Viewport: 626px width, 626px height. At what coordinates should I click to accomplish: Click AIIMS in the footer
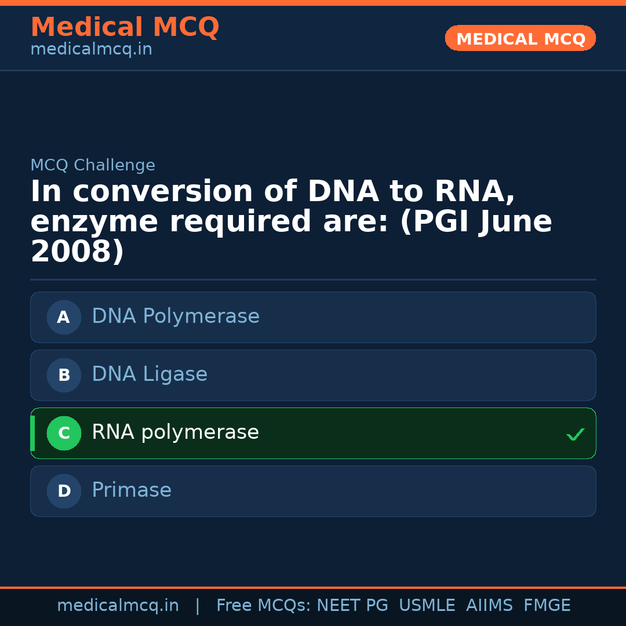coord(489,606)
